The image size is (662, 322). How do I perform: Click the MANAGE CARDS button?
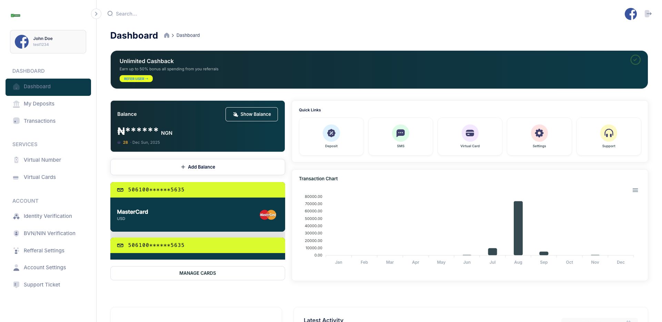[198, 273]
